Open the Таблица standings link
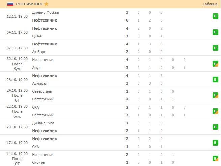This screenshot has width=221, height=166. click(210, 4)
